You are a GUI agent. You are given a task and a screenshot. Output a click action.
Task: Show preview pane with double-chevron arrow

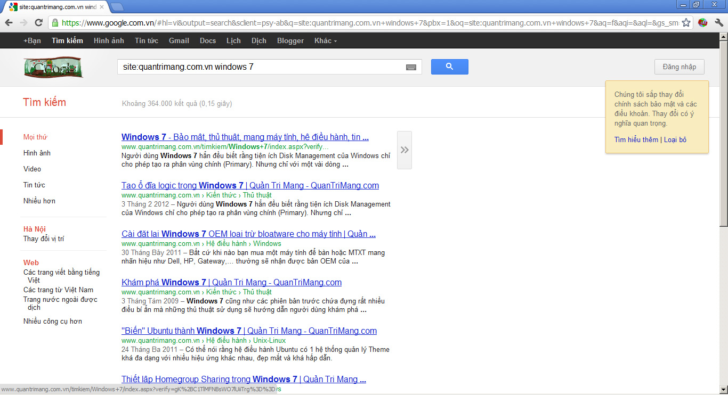[x=405, y=150]
